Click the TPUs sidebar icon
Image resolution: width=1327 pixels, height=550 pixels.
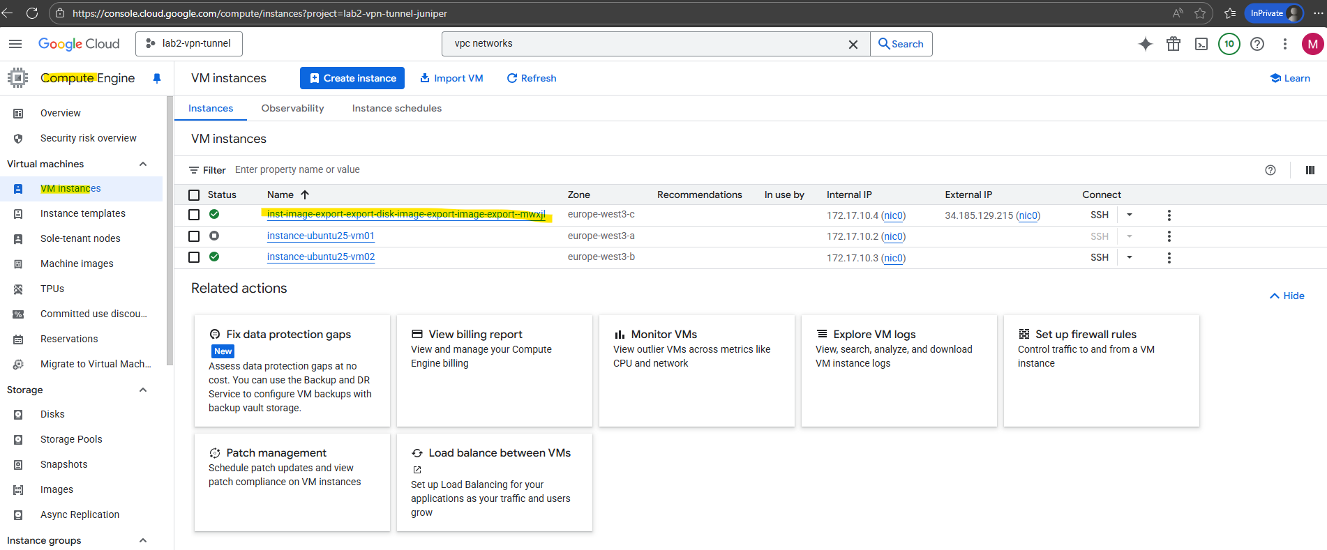(18, 289)
